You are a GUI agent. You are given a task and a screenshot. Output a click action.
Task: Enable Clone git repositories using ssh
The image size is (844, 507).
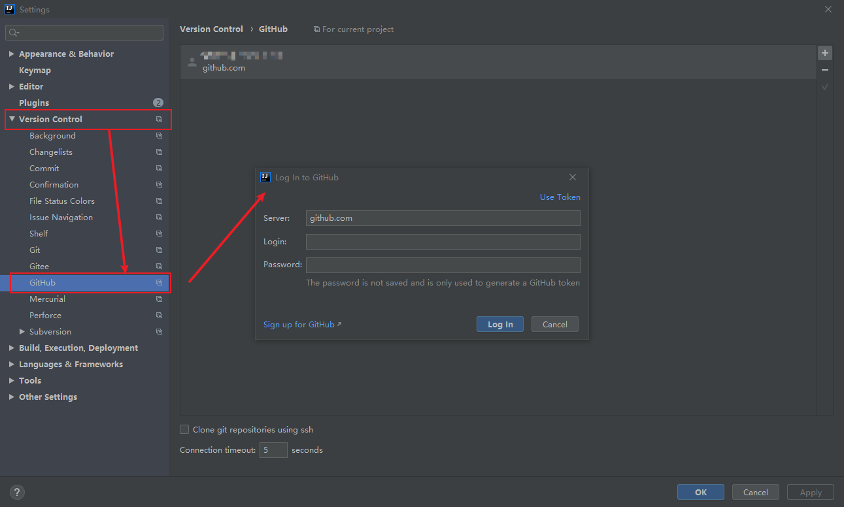pos(184,429)
